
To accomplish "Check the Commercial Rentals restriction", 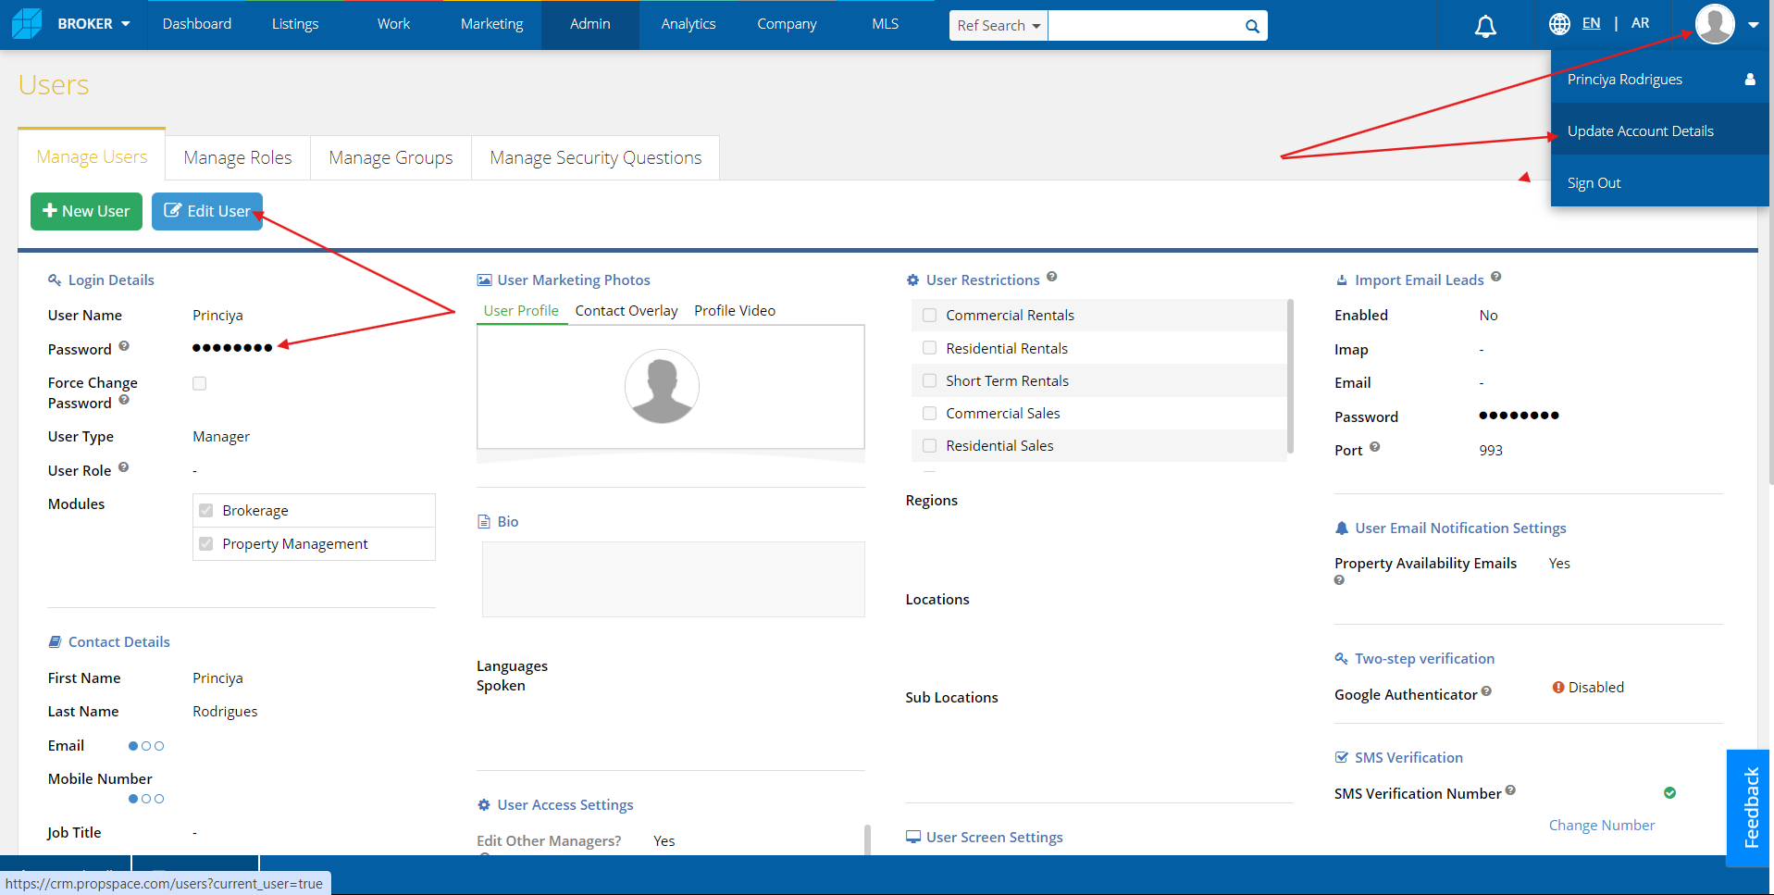I will coord(930,316).
